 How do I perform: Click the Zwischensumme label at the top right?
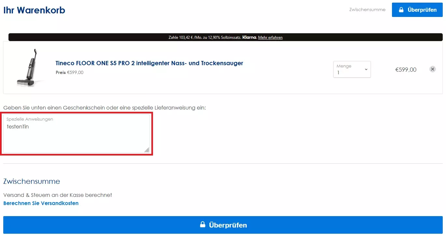[367, 10]
